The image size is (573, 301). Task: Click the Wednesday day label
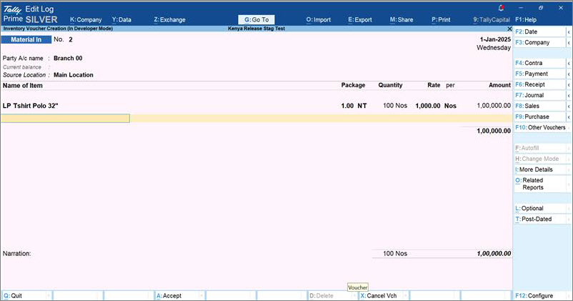(493, 48)
